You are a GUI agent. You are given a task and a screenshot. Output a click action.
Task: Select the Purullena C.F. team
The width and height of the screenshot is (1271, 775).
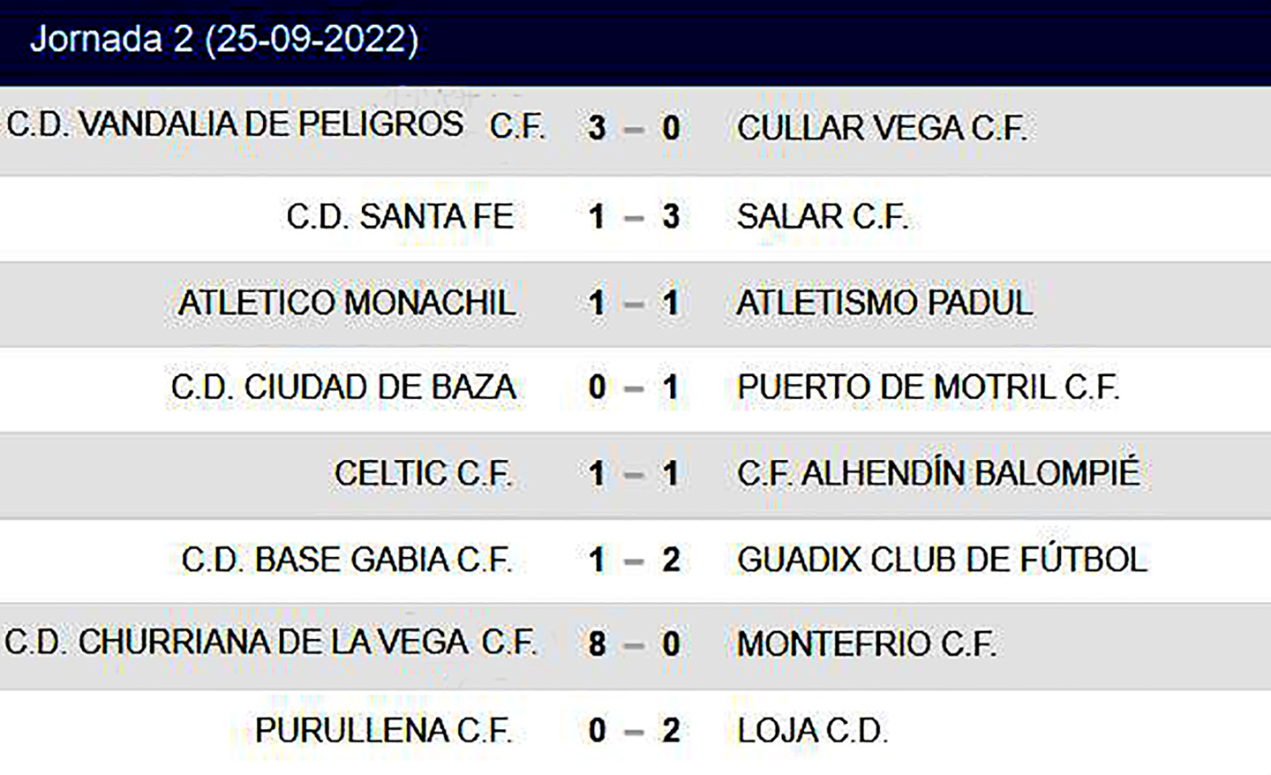pyautogui.click(x=383, y=731)
